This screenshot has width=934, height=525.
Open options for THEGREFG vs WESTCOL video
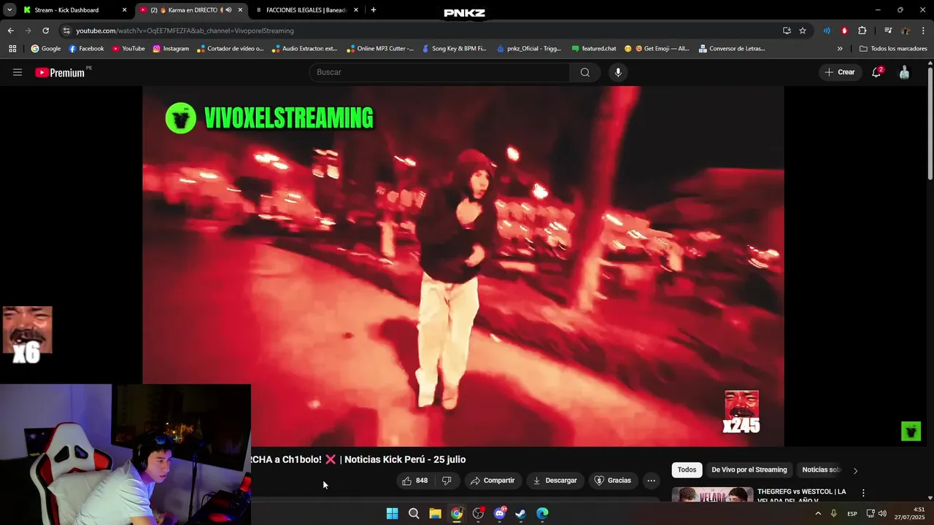click(863, 494)
